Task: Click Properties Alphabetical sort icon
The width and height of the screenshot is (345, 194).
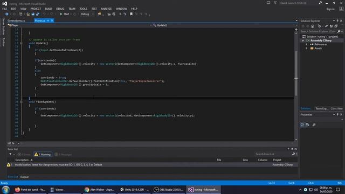Action: [308, 125]
